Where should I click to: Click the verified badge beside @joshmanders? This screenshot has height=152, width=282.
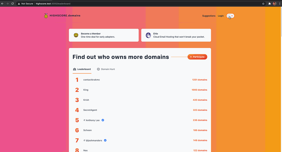coord(105,140)
